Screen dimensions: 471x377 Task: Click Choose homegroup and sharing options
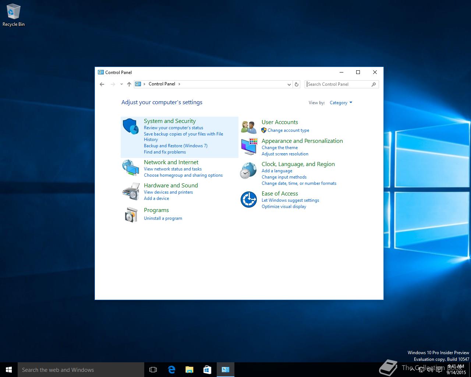(183, 175)
